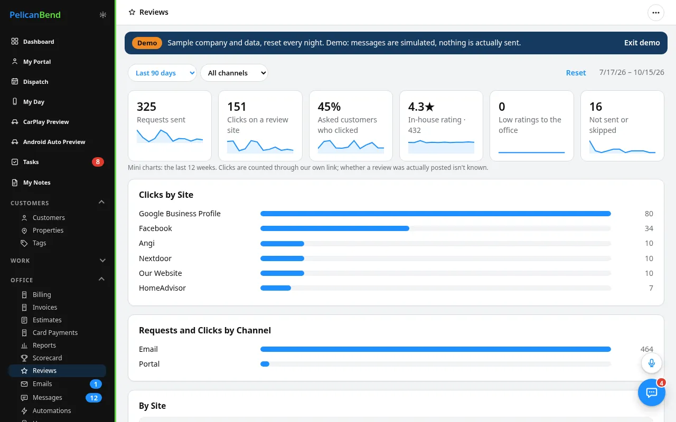Expand the Work section chevron
The image size is (676, 422).
[x=102, y=261]
